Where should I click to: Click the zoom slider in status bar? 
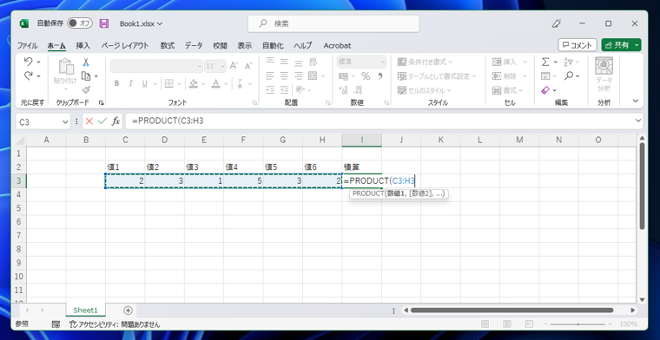pos(577,324)
